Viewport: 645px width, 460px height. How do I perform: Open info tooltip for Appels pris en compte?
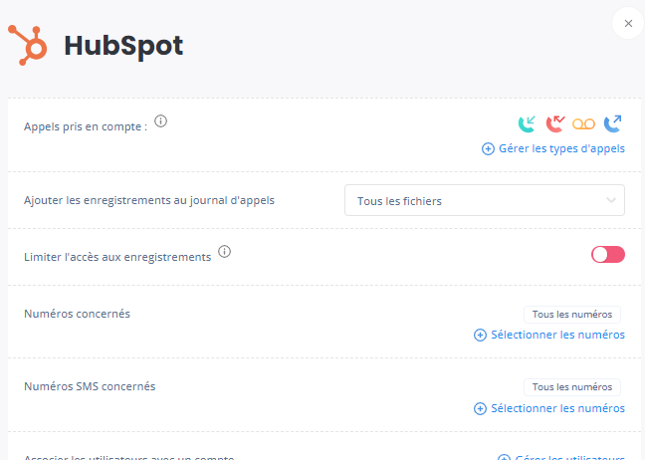click(x=160, y=120)
